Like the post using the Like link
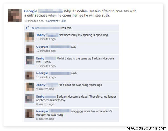The height and width of the screenshot is (131, 168). 63,21
